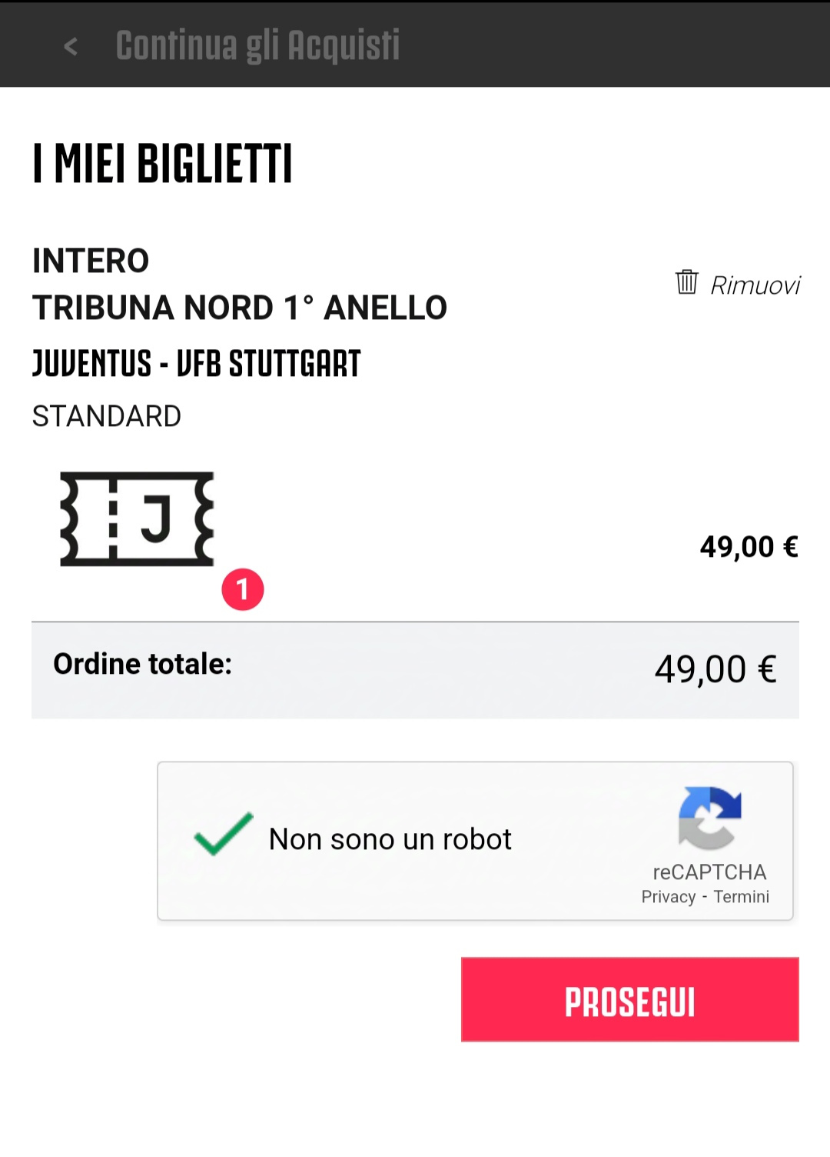Click the Ordine totale label

pos(143,664)
